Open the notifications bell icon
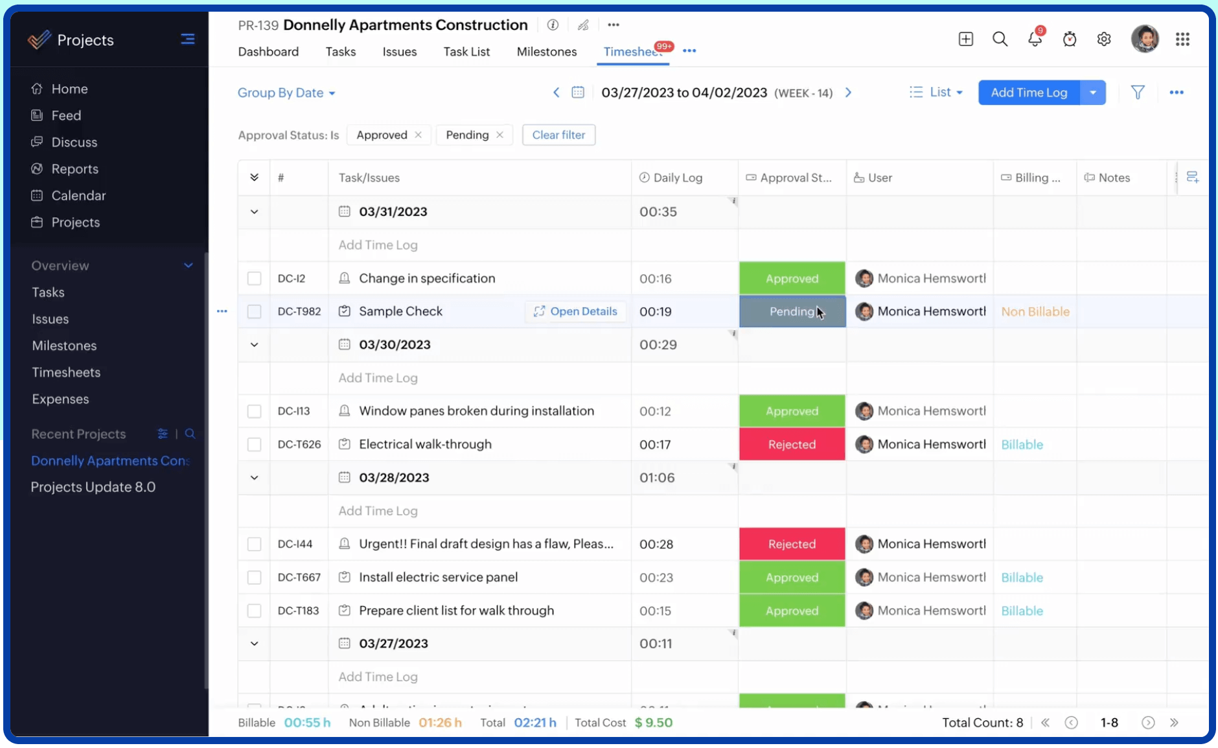 pos(1035,40)
